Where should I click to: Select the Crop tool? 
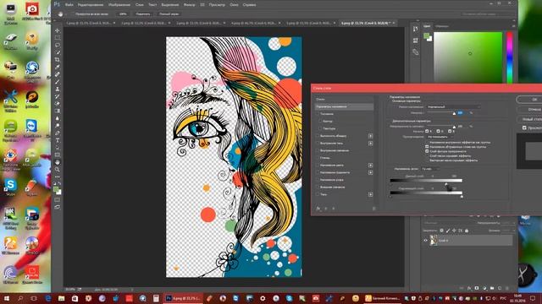[58, 60]
